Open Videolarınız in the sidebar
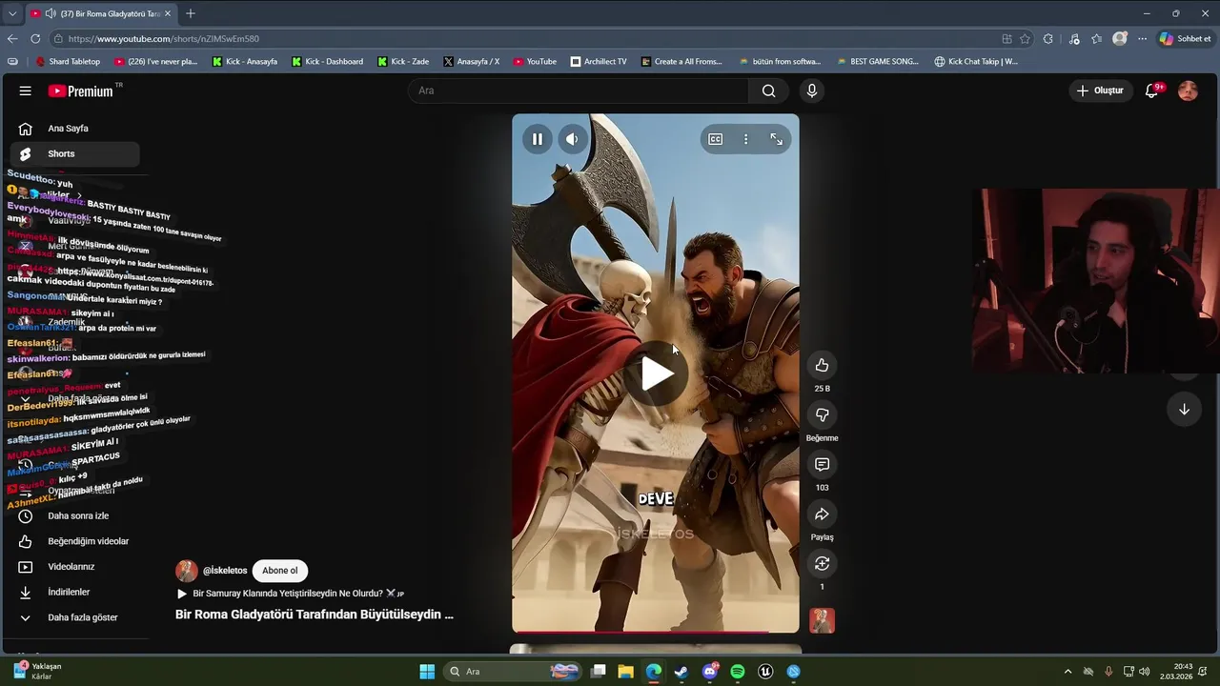Image resolution: width=1220 pixels, height=686 pixels. [x=74, y=567]
